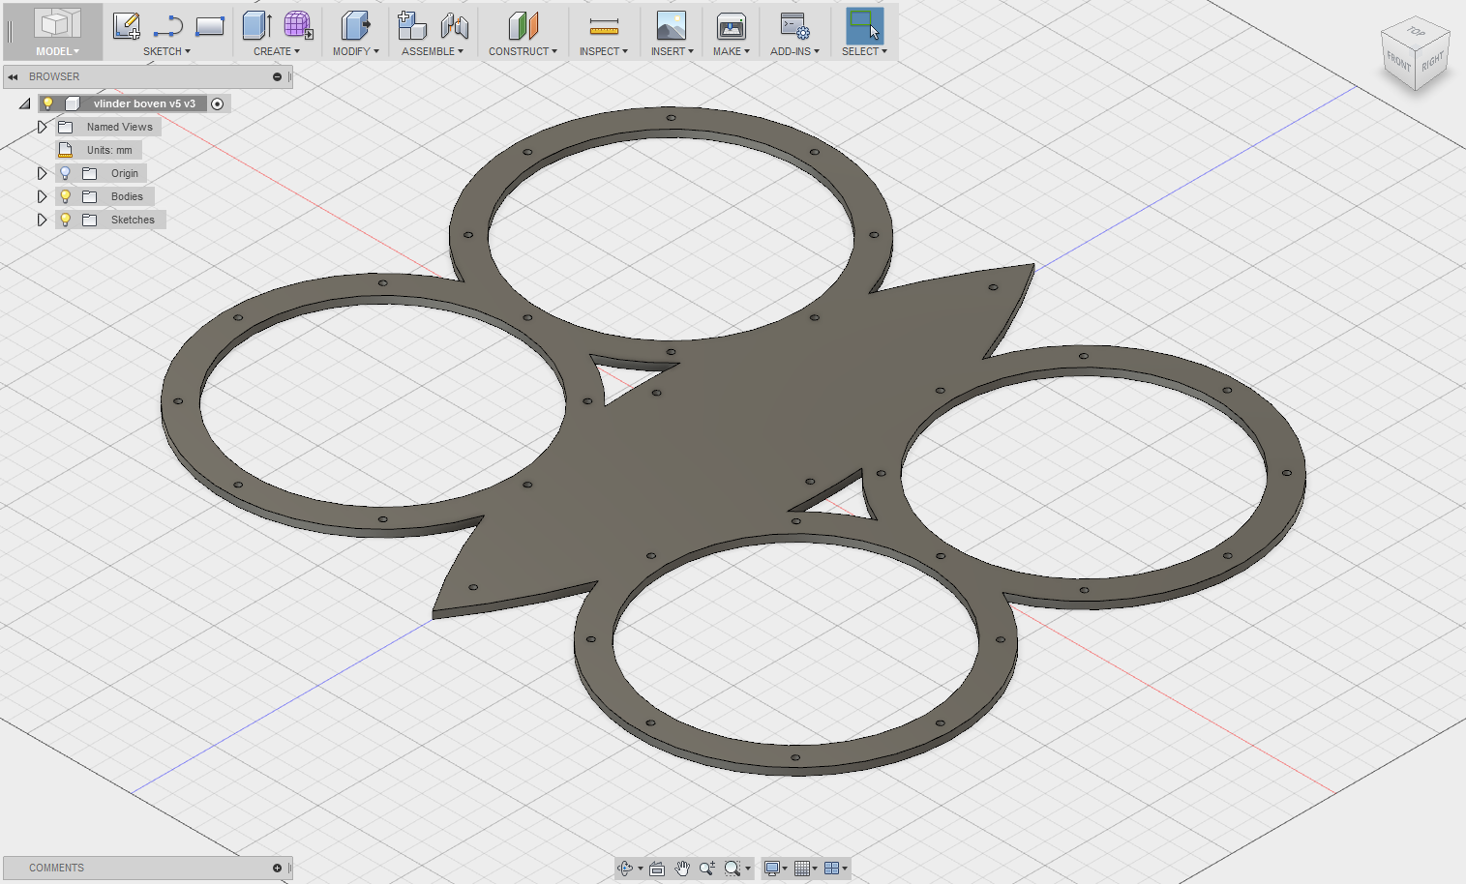
Task: Click the Grid and Snaps icon
Action: (x=801, y=869)
